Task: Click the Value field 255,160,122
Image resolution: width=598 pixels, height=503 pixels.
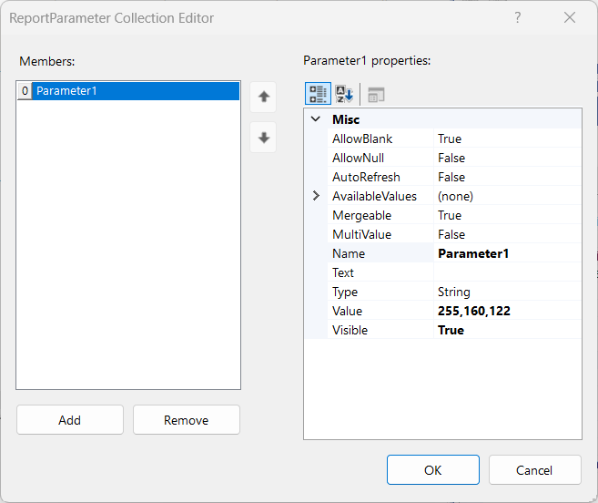Action: tap(506, 311)
